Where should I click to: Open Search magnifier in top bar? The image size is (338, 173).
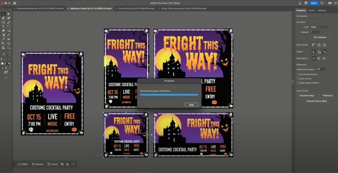click(x=322, y=3)
